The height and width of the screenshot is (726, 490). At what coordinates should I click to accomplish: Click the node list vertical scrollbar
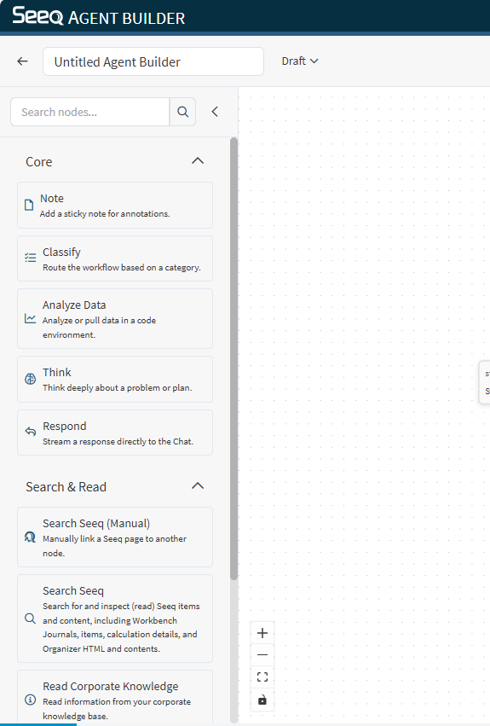coord(233,359)
